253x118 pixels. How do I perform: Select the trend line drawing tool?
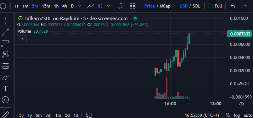click(x=5, y=32)
